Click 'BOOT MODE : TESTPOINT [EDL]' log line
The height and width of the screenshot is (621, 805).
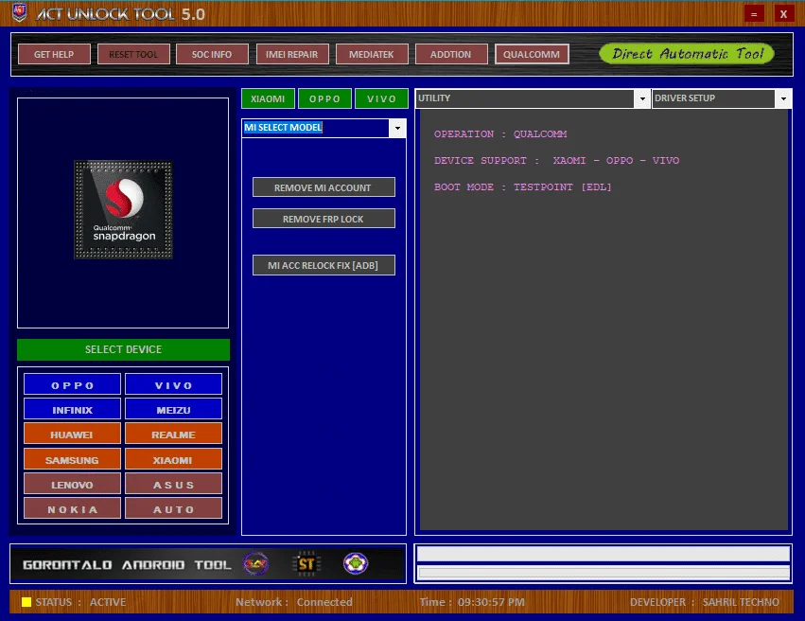point(522,187)
